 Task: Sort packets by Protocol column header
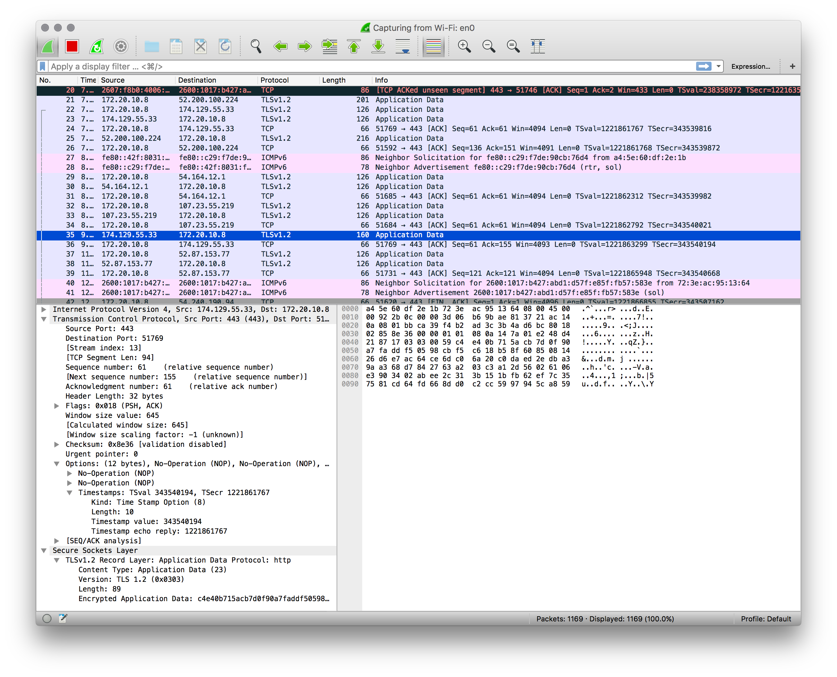click(x=274, y=80)
